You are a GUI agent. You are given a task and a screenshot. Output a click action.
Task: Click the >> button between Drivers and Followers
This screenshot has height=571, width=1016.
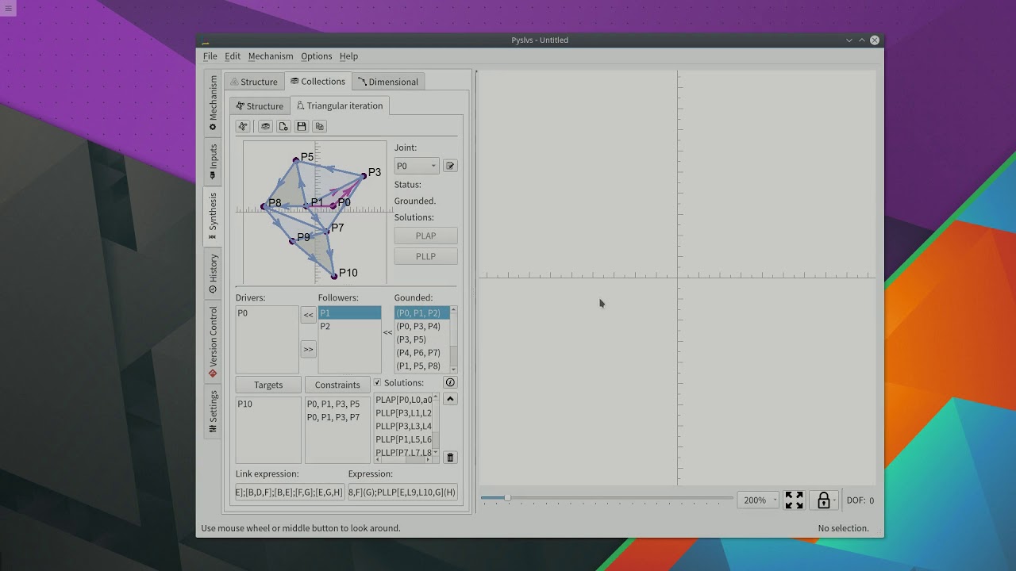(x=308, y=349)
